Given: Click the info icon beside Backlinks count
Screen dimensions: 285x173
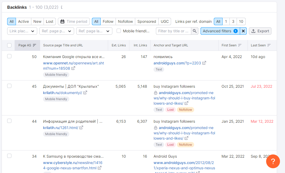Looking at the screenshot, I should point(62,7).
